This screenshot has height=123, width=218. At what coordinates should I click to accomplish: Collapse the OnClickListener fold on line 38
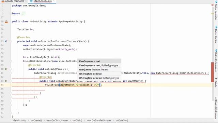pyautogui.click(x=11, y=61)
